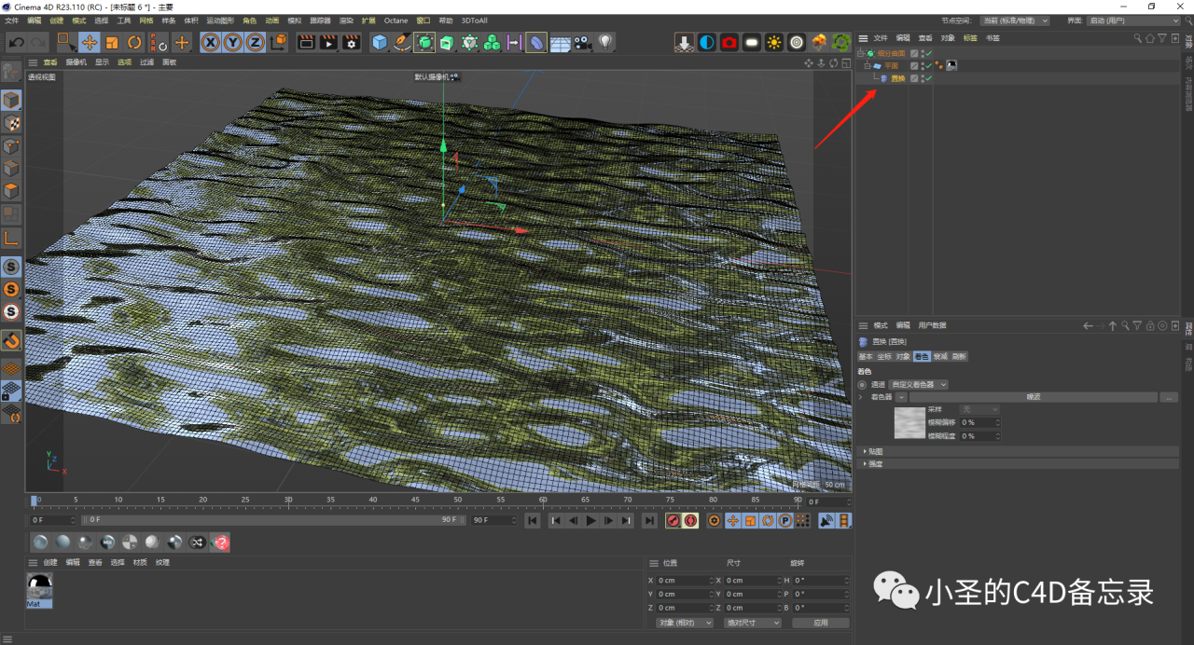1194x645 pixels.
Task: Click the visibility dots of the 平面 object
Action: (x=923, y=65)
